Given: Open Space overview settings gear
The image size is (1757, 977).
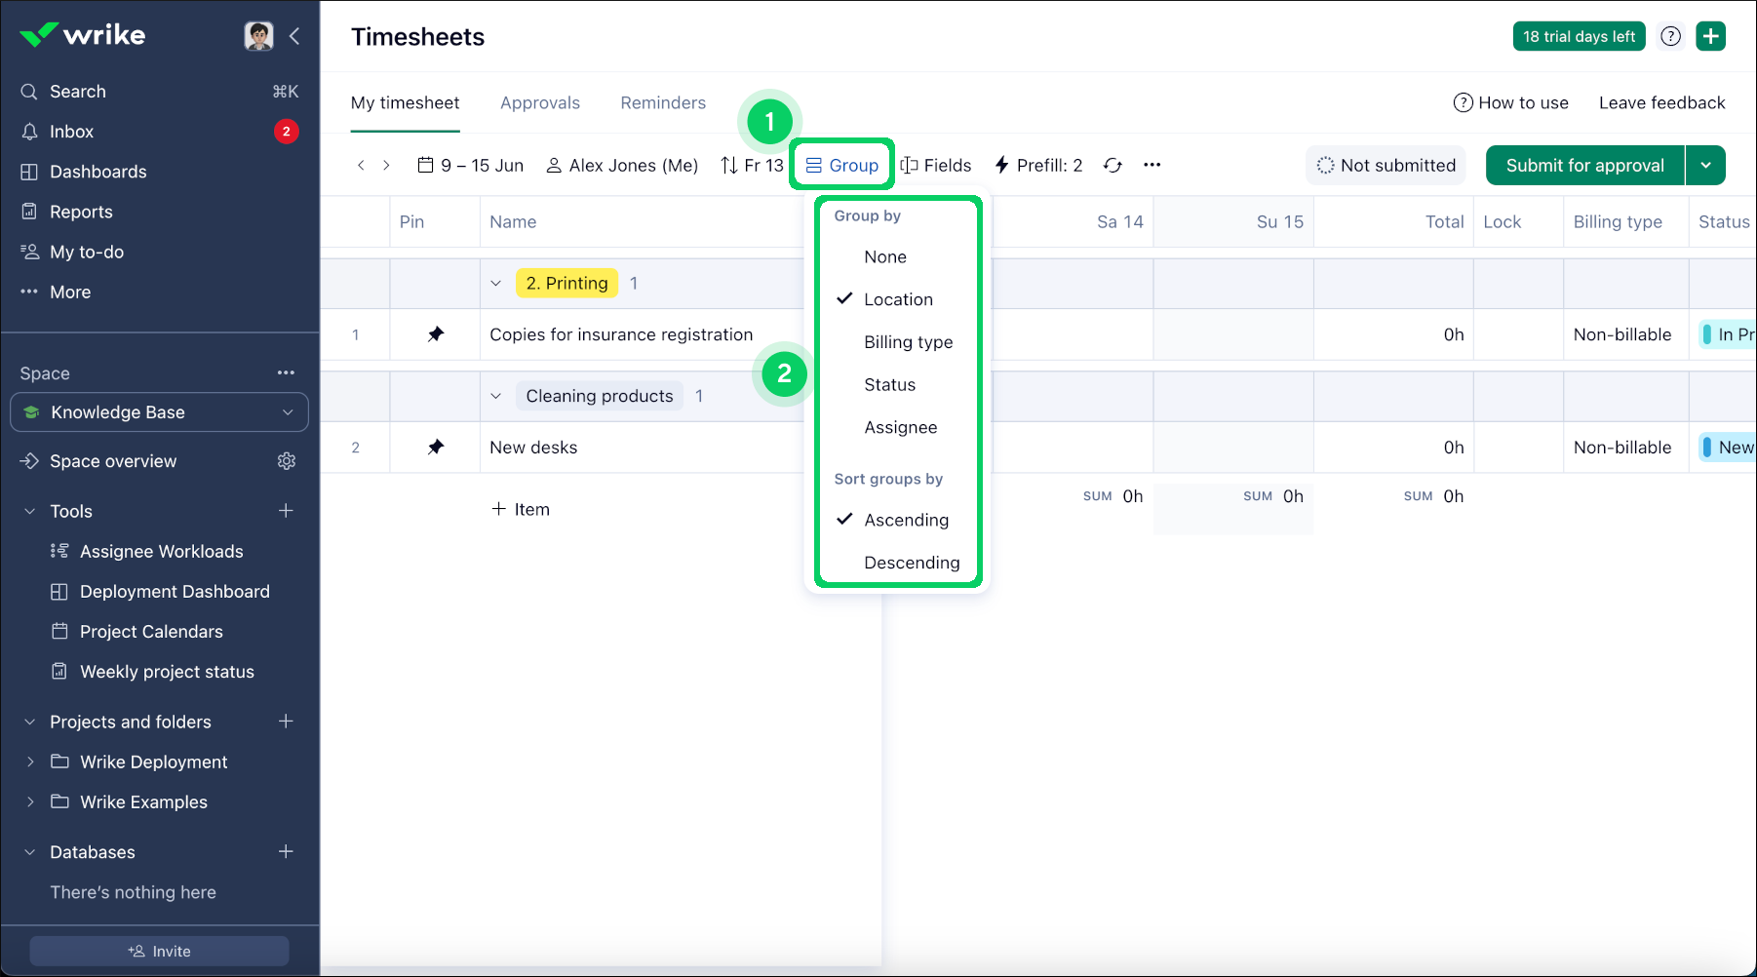Looking at the screenshot, I should (x=287, y=460).
